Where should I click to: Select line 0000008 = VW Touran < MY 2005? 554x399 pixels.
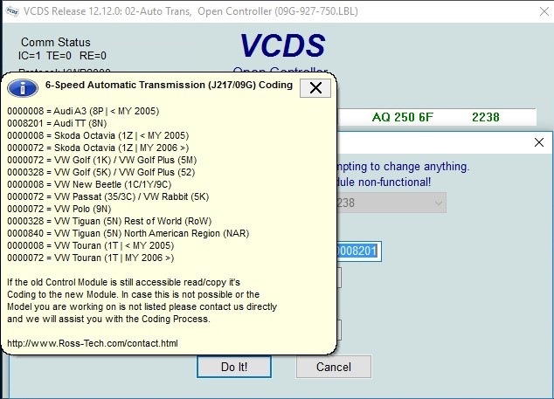coord(91,245)
